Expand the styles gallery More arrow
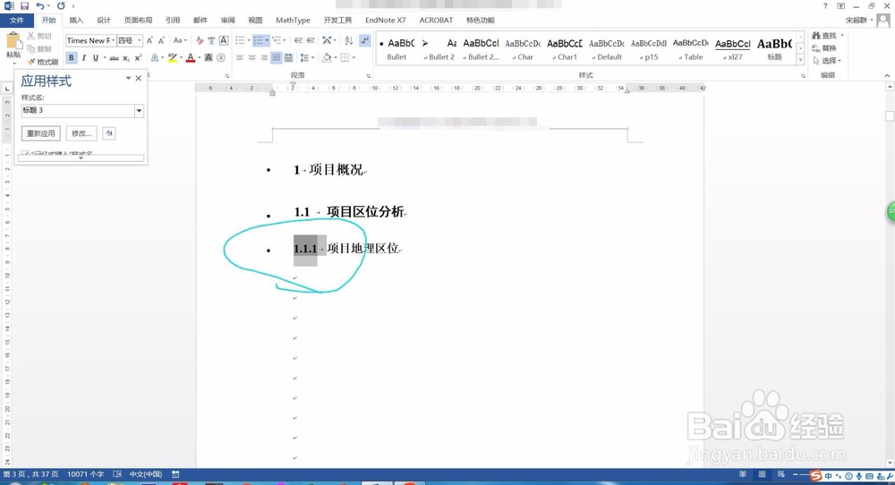 tap(800, 60)
